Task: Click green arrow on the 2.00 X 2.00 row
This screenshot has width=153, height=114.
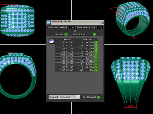Action: pyautogui.click(x=96, y=70)
